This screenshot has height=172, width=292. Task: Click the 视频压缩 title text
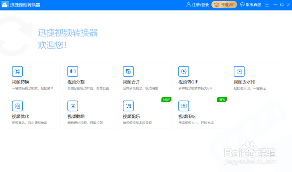coord(187,116)
